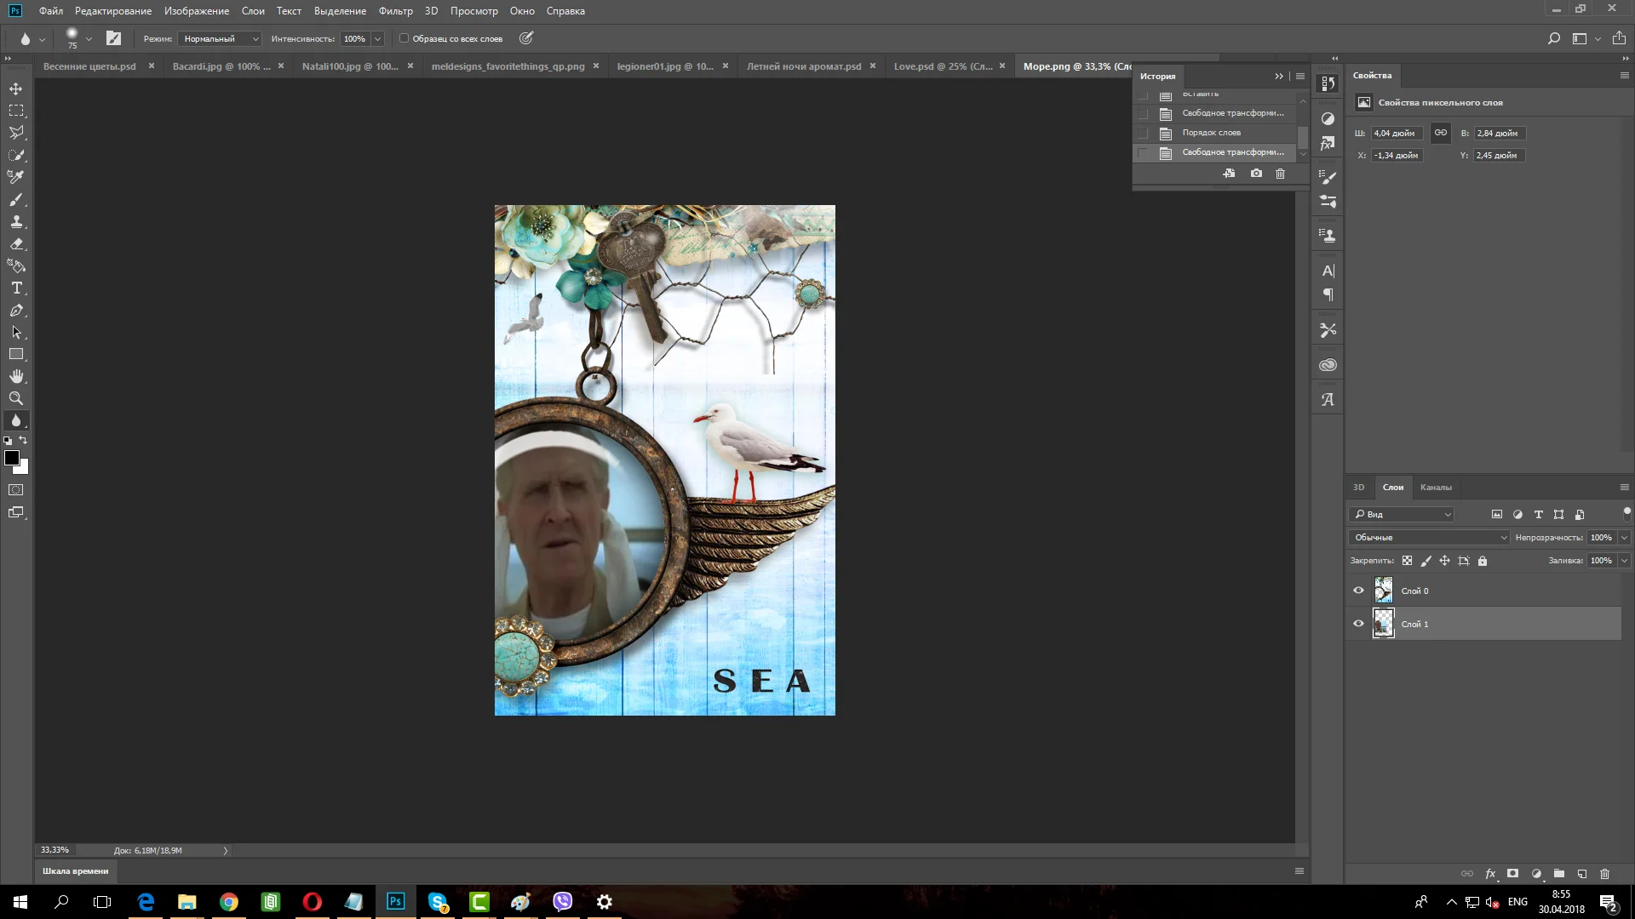Select Порядок слоев history state
This screenshot has height=919, width=1635.
click(x=1211, y=133)
